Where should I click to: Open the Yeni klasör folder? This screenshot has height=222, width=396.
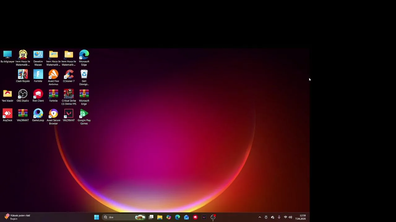click(7, 96)
